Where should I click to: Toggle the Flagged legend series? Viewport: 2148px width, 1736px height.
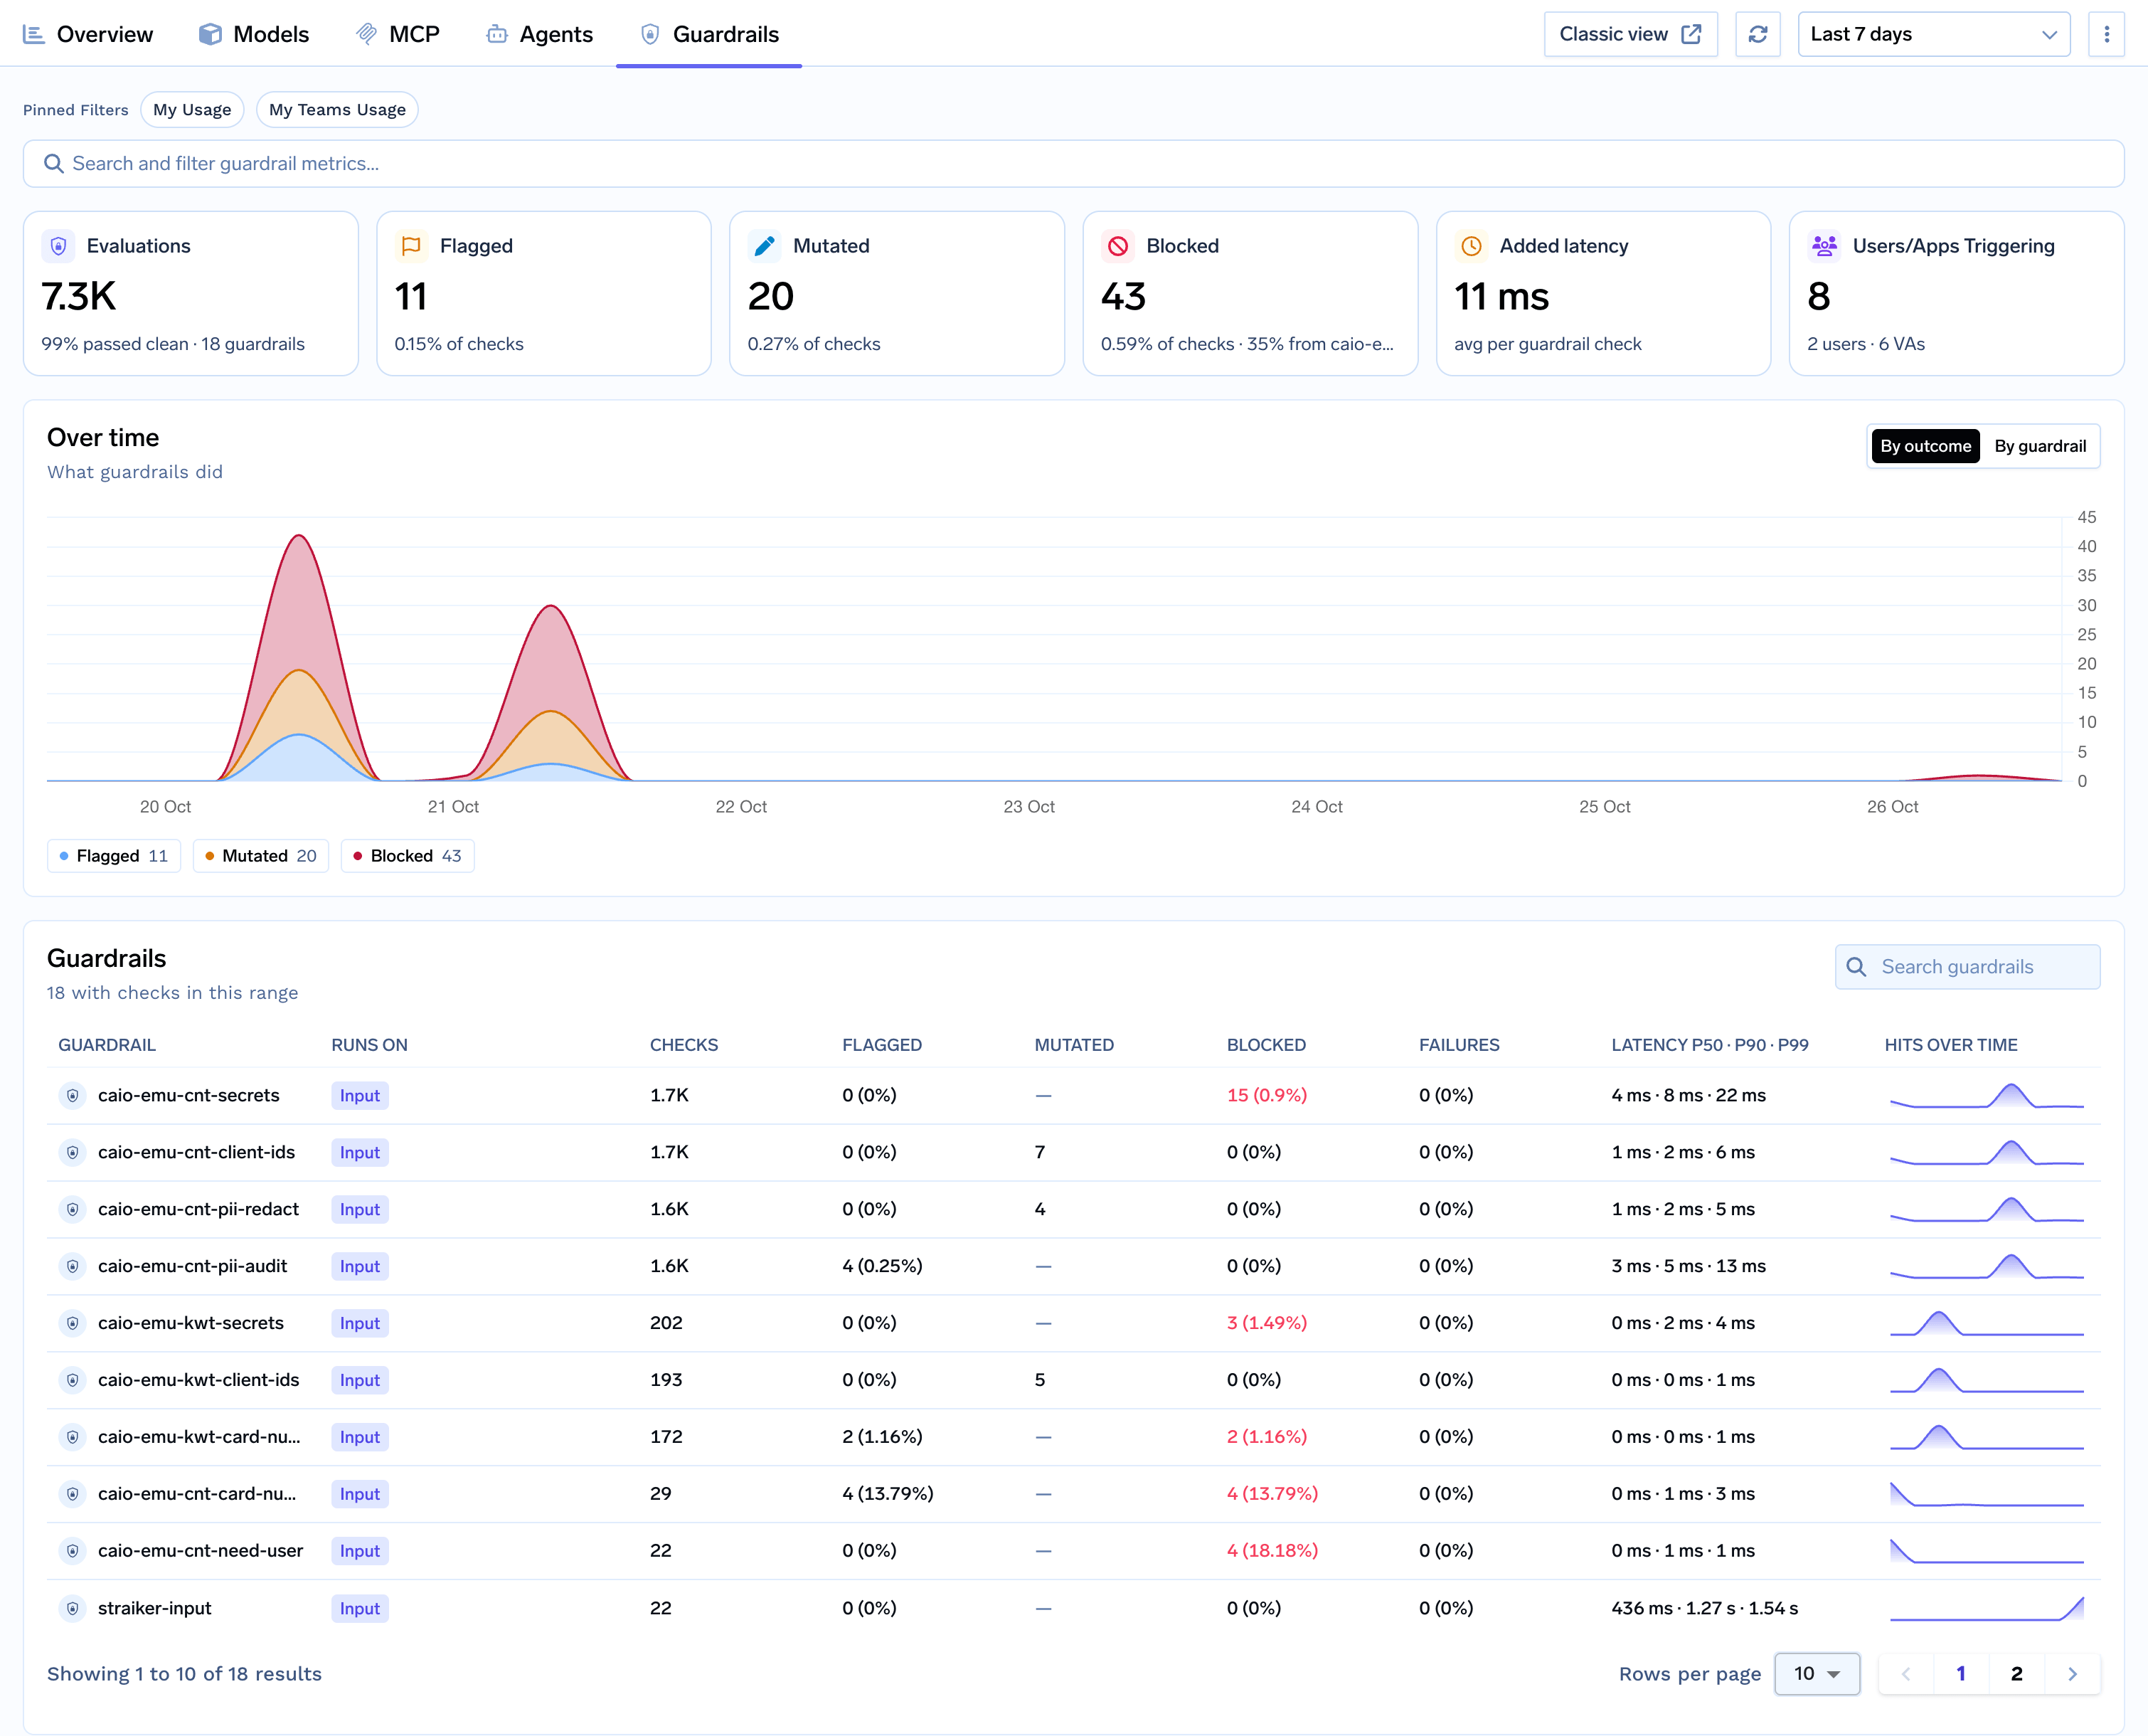coord(114,856)
